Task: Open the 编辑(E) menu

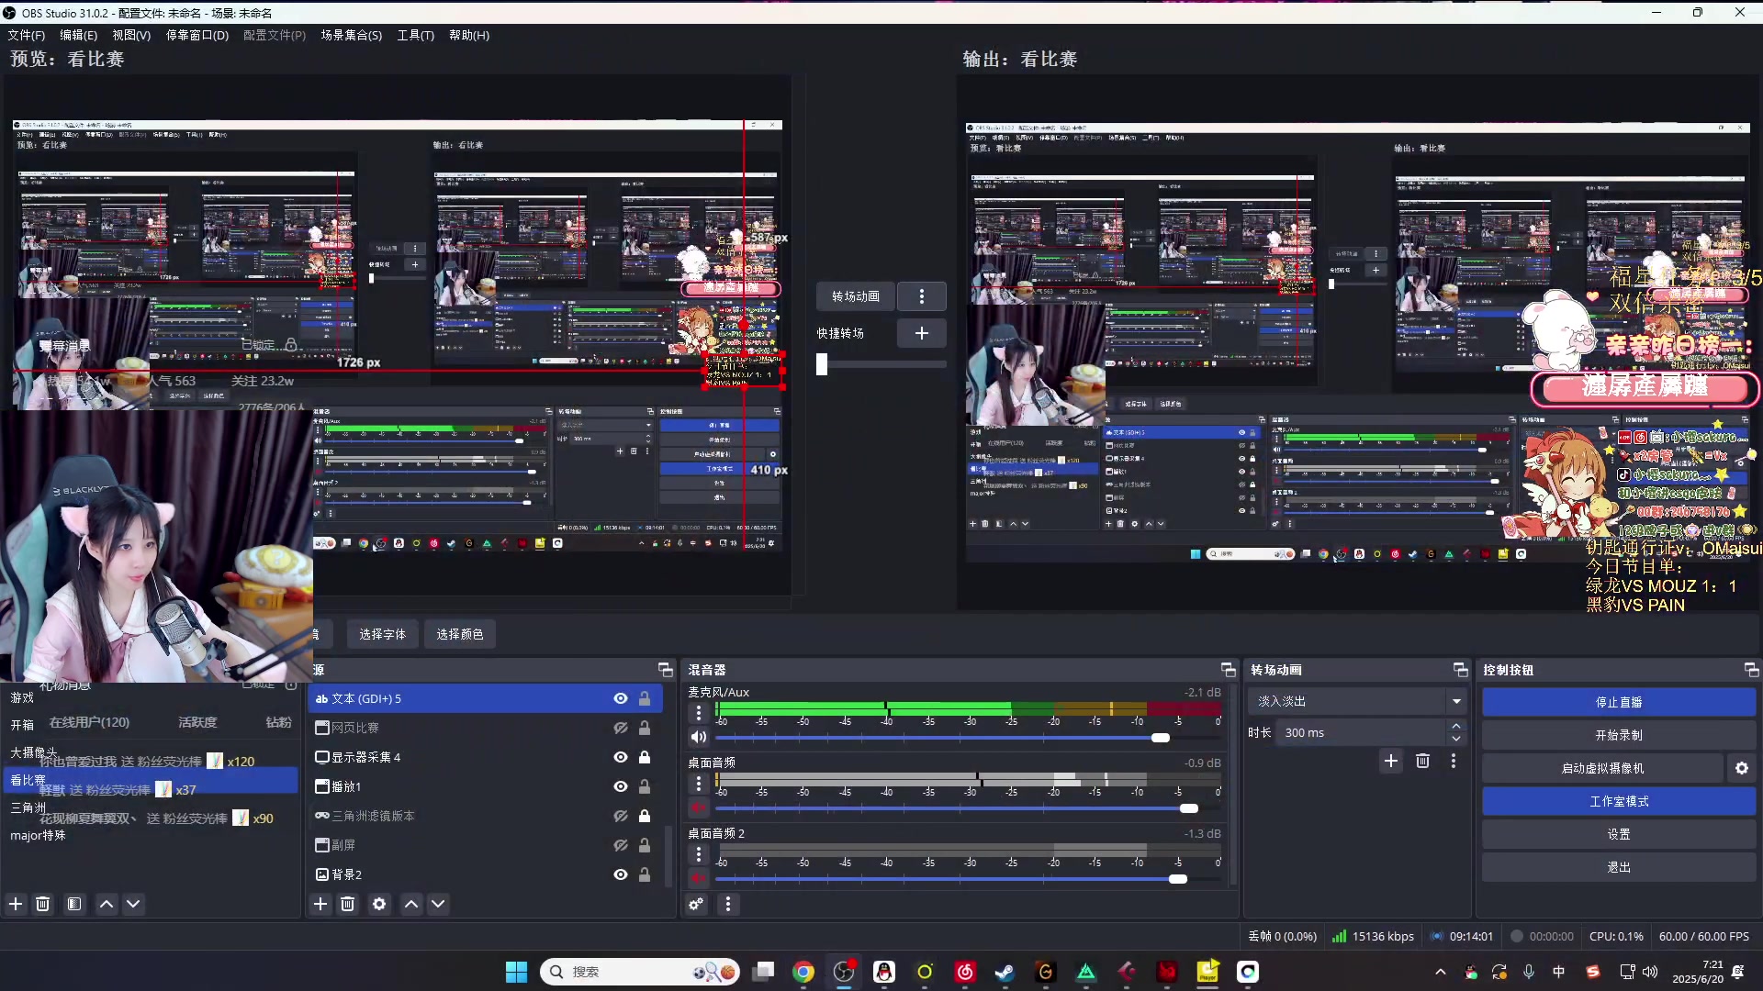Action: (78, 35)
